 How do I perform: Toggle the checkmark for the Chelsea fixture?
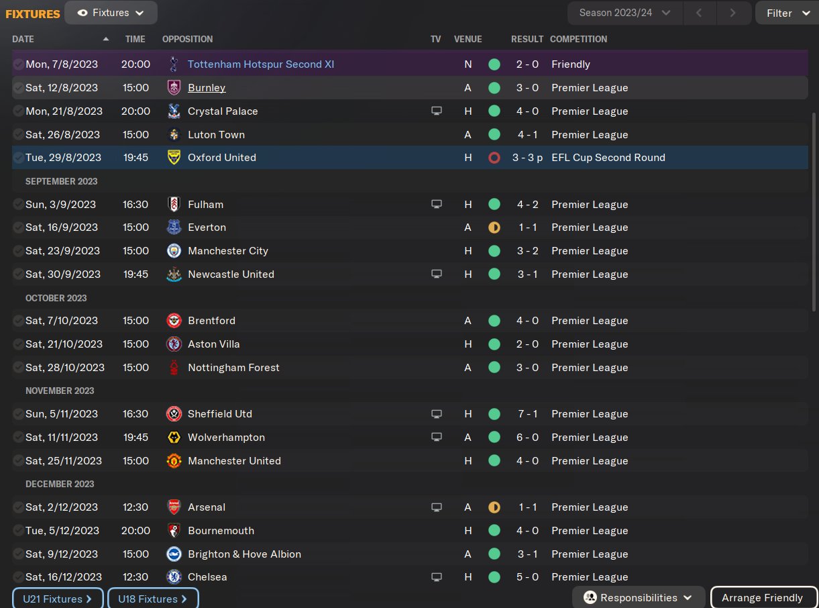(18, 577)
